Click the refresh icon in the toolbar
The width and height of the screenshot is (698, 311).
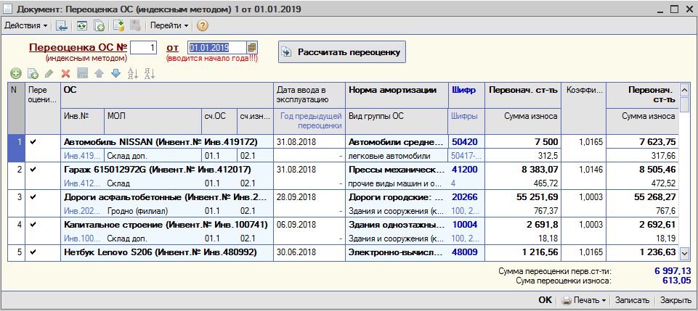click(81, 26)
